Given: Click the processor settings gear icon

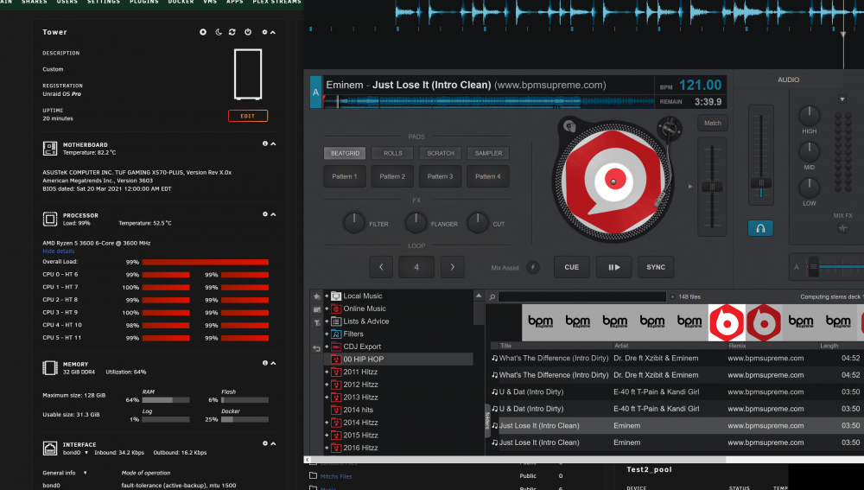Looking at the screenshot, I should point(265,213).
